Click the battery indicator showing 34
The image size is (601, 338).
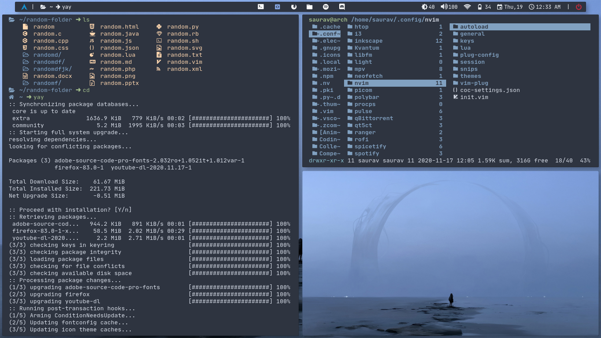point(484,7)
